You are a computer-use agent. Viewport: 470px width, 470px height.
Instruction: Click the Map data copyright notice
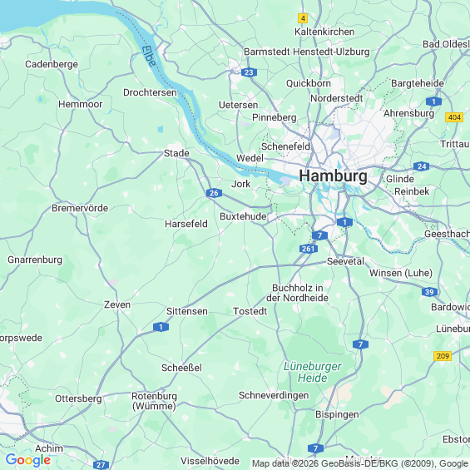(360, 463)
